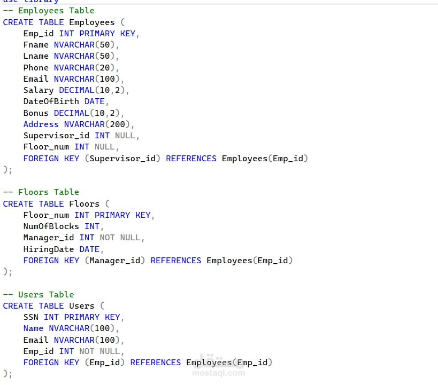Click the FOREIGN KEY (Manager_id) line
This screenshot has height=385, width=438.
tap(158, 261)
